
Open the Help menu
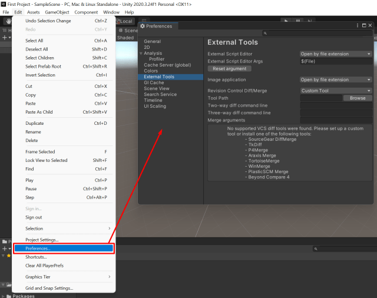pos(129,12)
